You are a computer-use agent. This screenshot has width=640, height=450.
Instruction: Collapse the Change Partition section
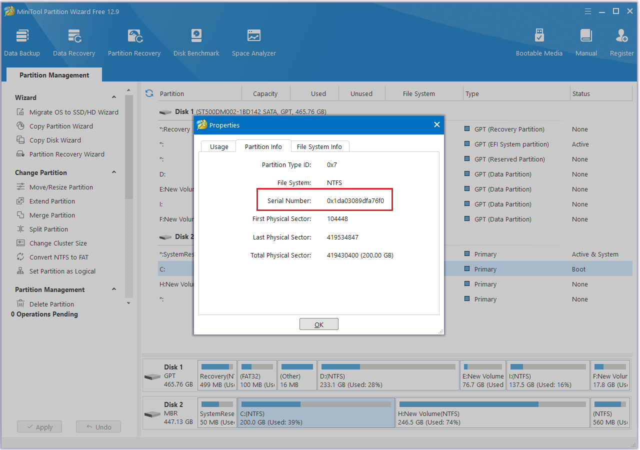pyautogui.click(x=114, y=172)
